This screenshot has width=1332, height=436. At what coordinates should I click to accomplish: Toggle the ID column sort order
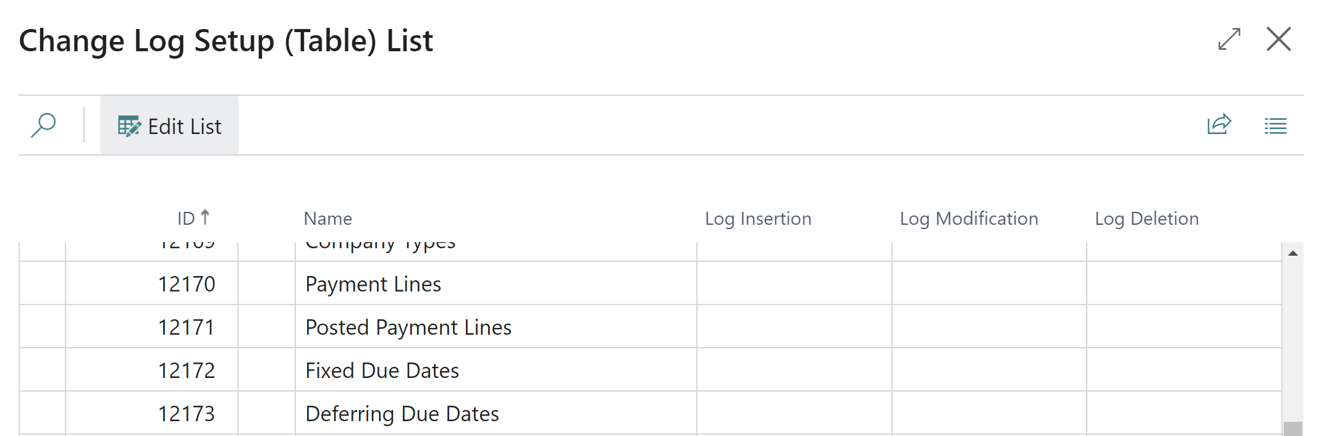192,218
